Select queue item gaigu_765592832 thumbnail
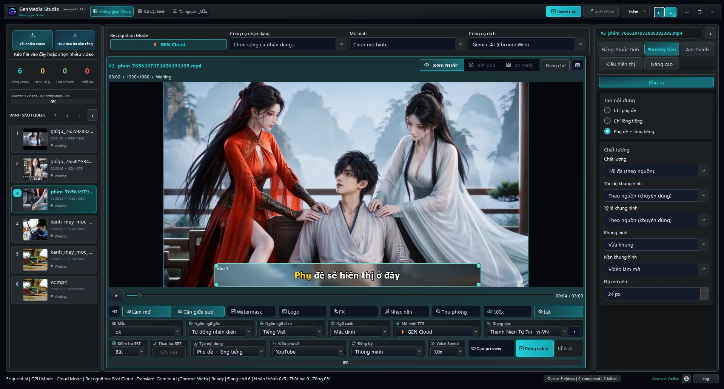 pos(35,139)
